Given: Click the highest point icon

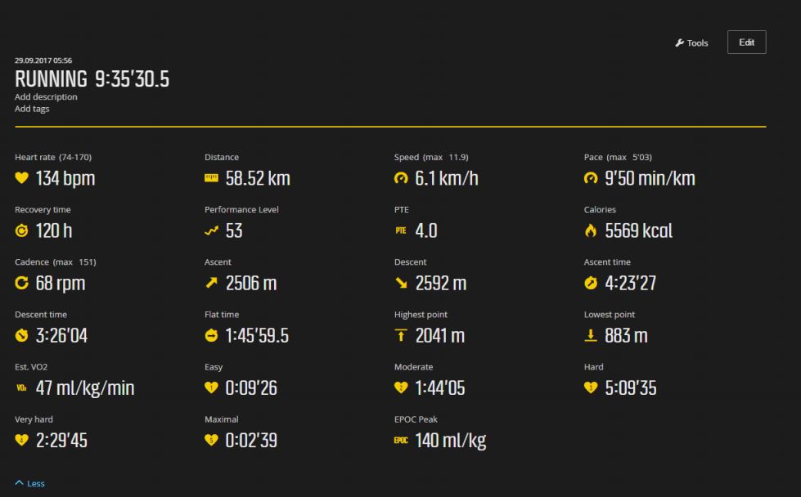Looking at the screenshot, I should 401,335.
